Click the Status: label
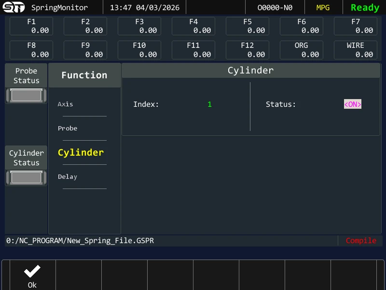 click(281, 104)
